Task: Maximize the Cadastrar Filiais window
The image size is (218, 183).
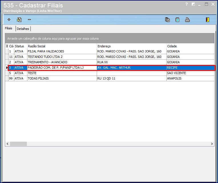Action: [x=207, y=4]
